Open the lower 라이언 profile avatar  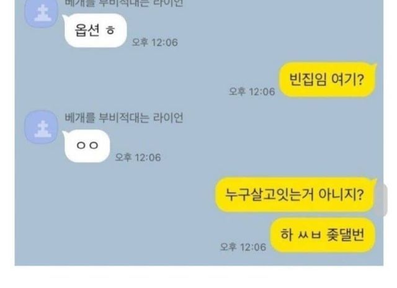click(42, 127)
